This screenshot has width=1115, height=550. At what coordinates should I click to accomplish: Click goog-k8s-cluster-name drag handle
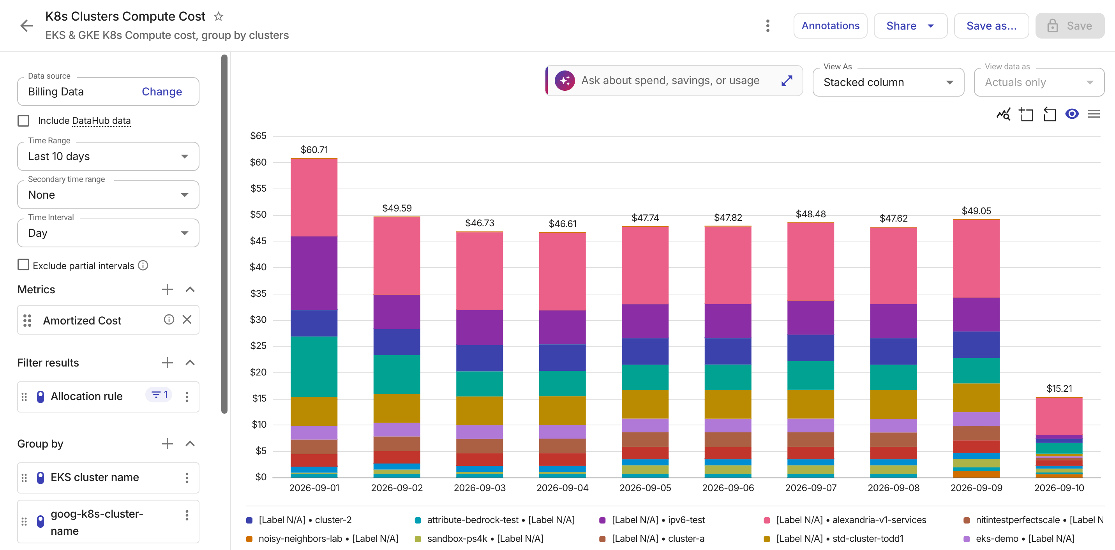point(24,522)
